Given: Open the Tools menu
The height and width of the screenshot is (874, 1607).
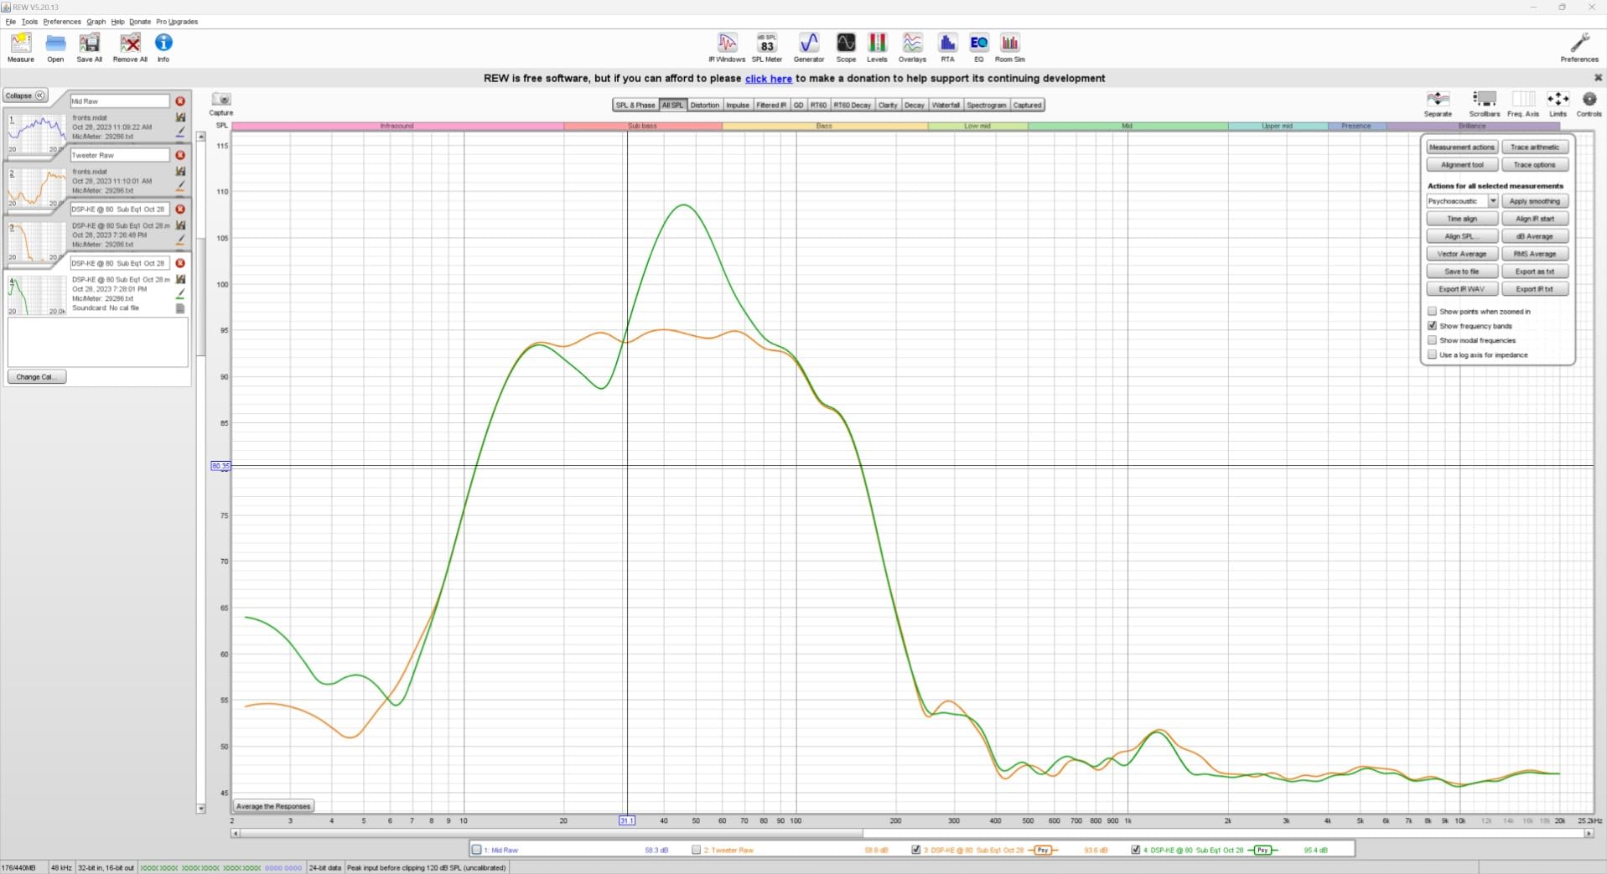Looking at the screenshot, I should 29,22.
